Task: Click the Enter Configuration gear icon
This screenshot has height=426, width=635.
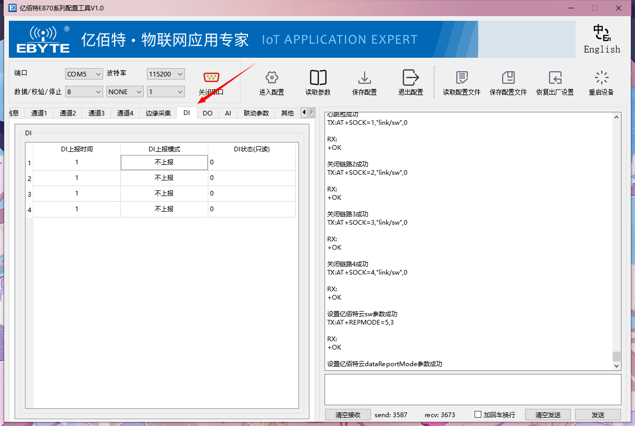Action: (x=271, y=78)
